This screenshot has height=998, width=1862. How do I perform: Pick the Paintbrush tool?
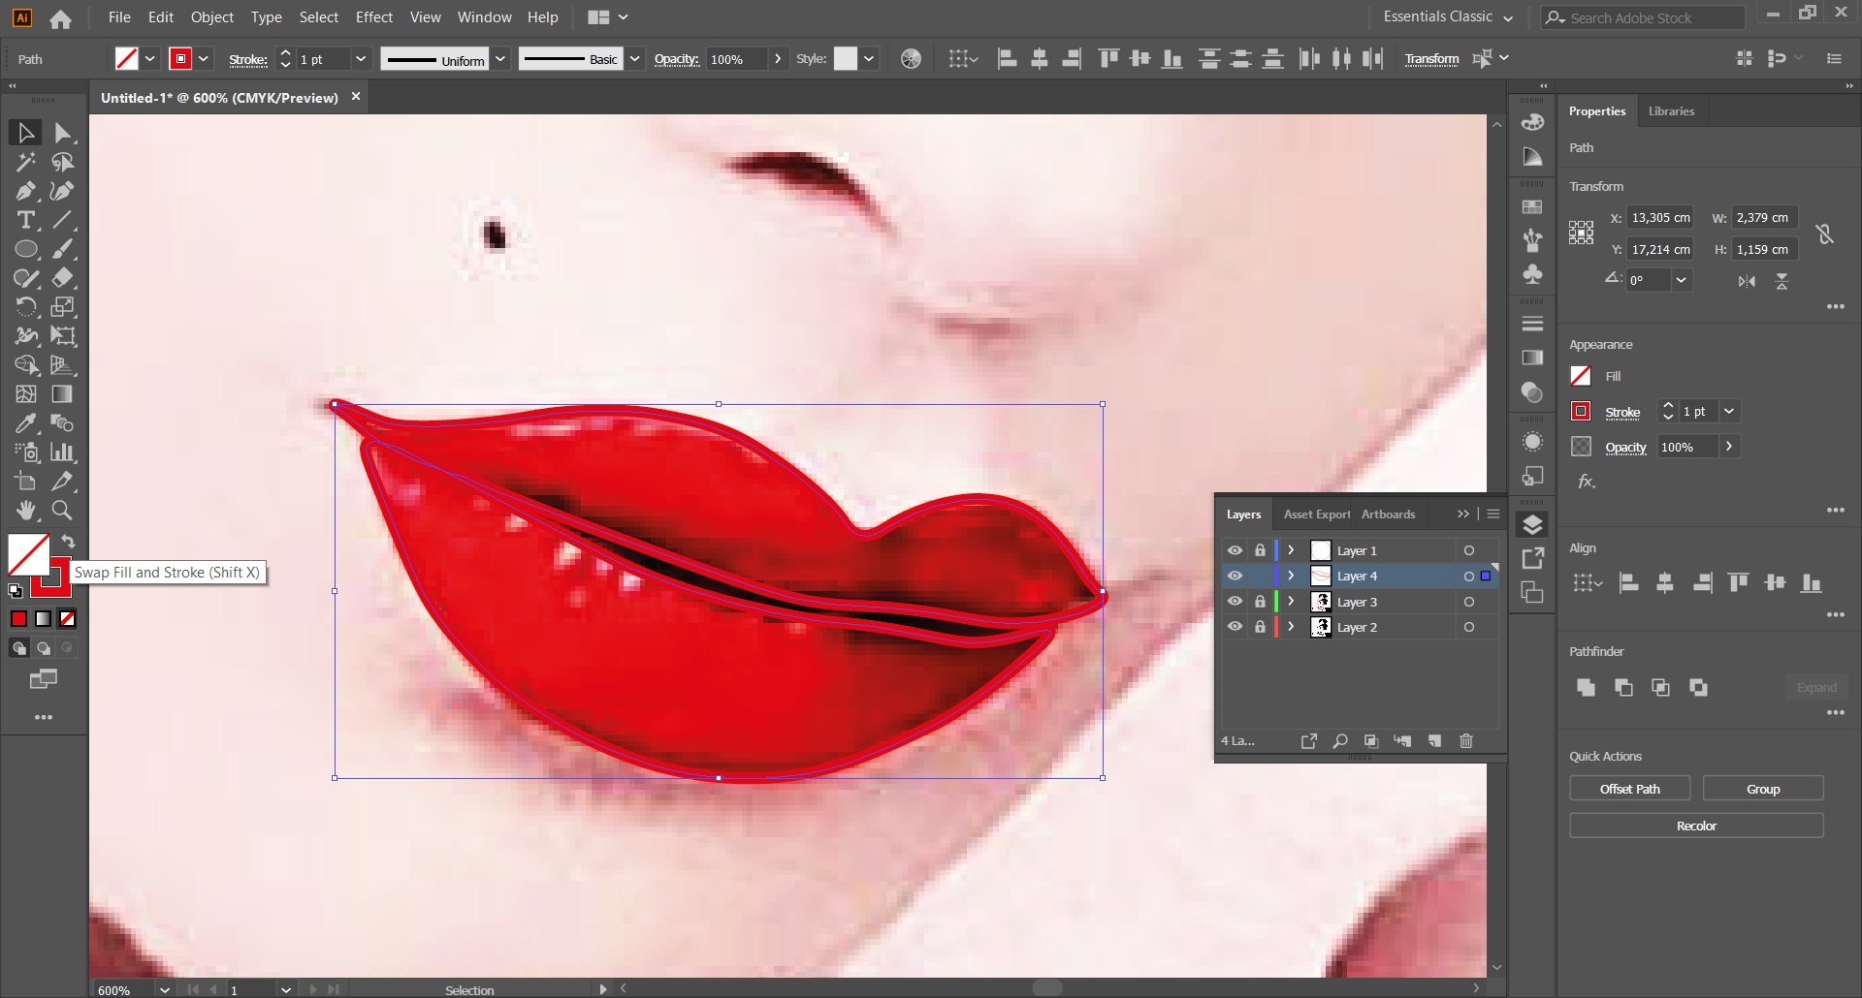[63, 249]
